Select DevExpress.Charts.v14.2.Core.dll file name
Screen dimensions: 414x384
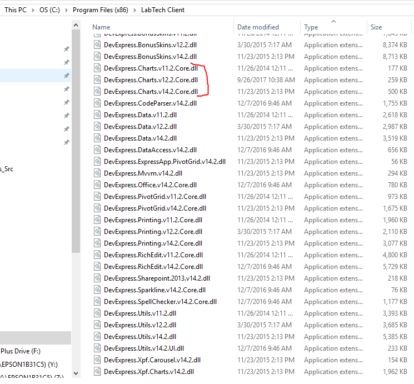coord(151,92)
